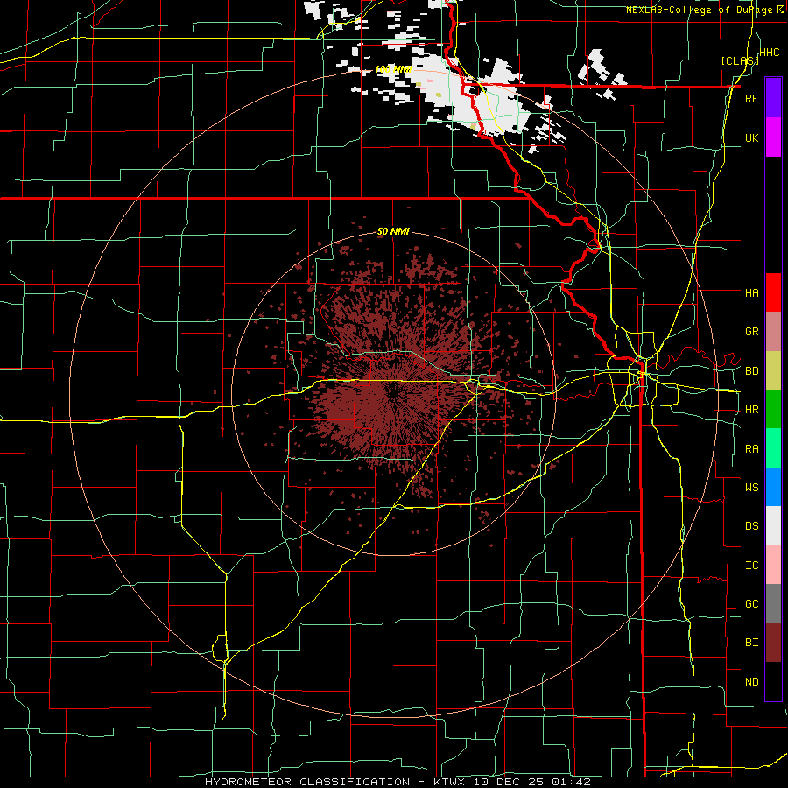Select the salmon GR legend color swatch
788x788 pixels.
[773, 332]
